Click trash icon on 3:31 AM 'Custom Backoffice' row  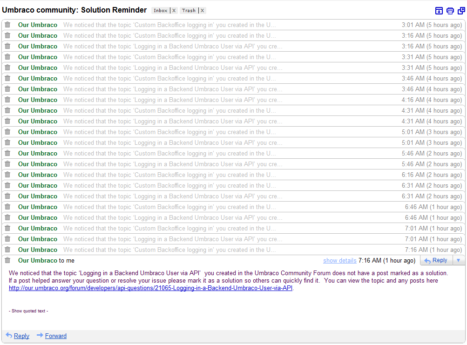(7, 57)
